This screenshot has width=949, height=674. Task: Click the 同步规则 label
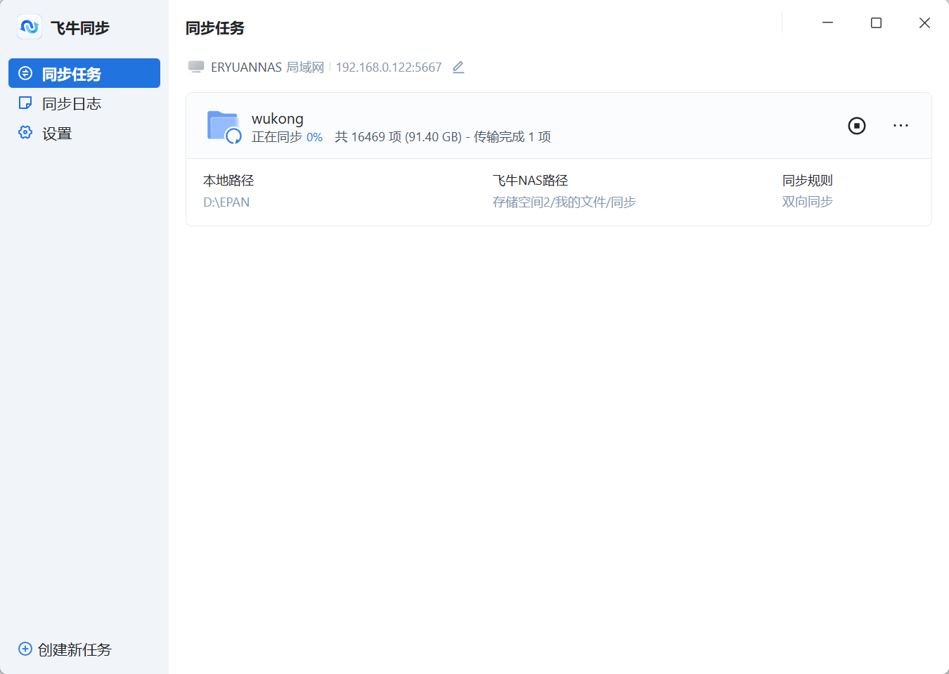tap(807, 181)
